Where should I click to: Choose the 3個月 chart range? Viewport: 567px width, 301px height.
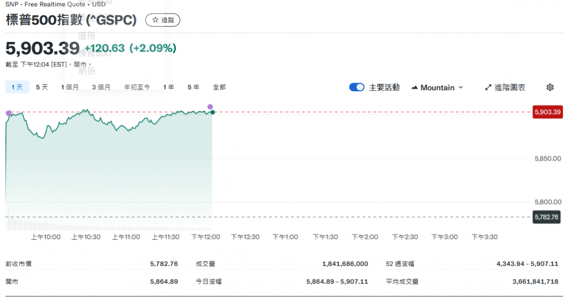[x=101, y=87]
